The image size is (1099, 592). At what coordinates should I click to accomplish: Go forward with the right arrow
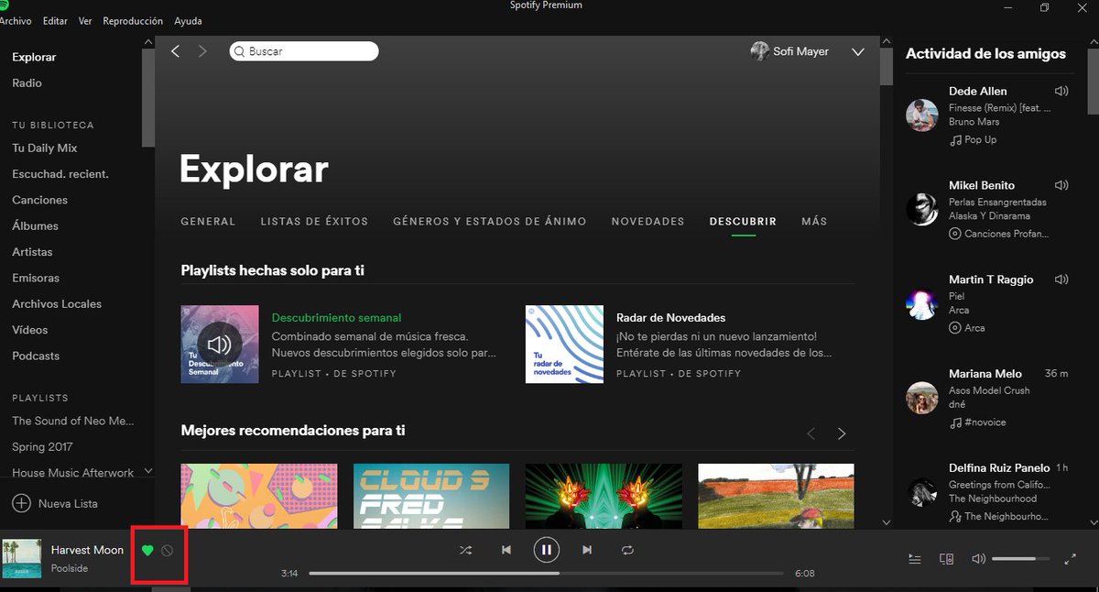pos(202,51)
